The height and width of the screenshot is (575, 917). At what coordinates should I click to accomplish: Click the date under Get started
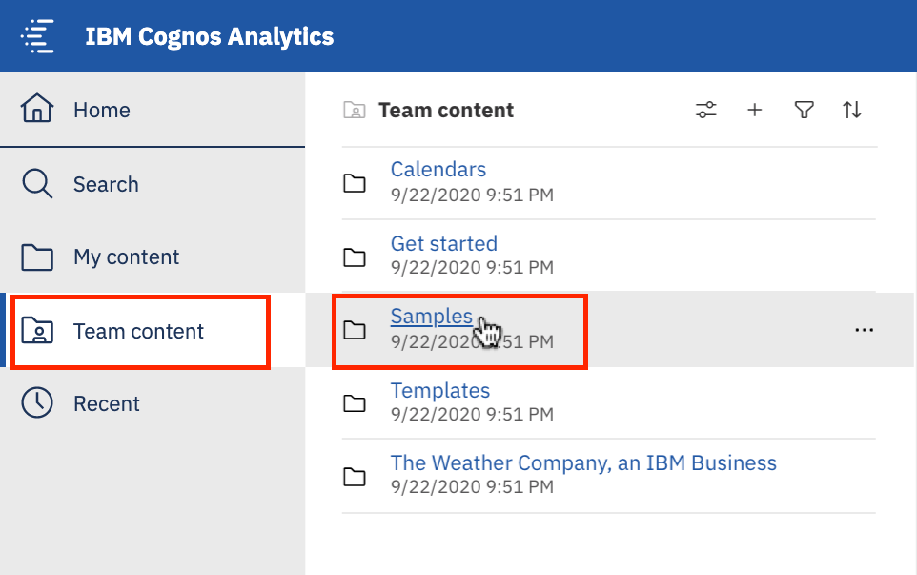click(472, 267)
